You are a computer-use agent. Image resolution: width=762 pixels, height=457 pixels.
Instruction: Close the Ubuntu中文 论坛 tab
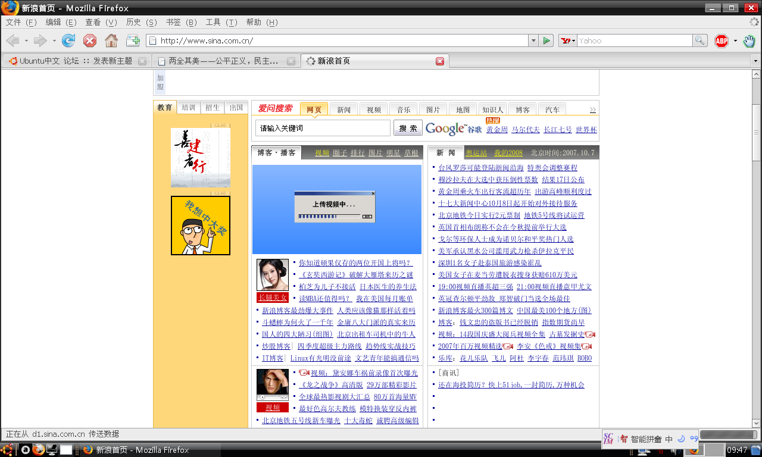142,61
